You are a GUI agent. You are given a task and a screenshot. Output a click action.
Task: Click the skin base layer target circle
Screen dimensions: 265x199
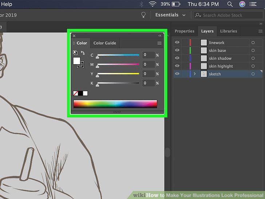[x=253, y=50]
